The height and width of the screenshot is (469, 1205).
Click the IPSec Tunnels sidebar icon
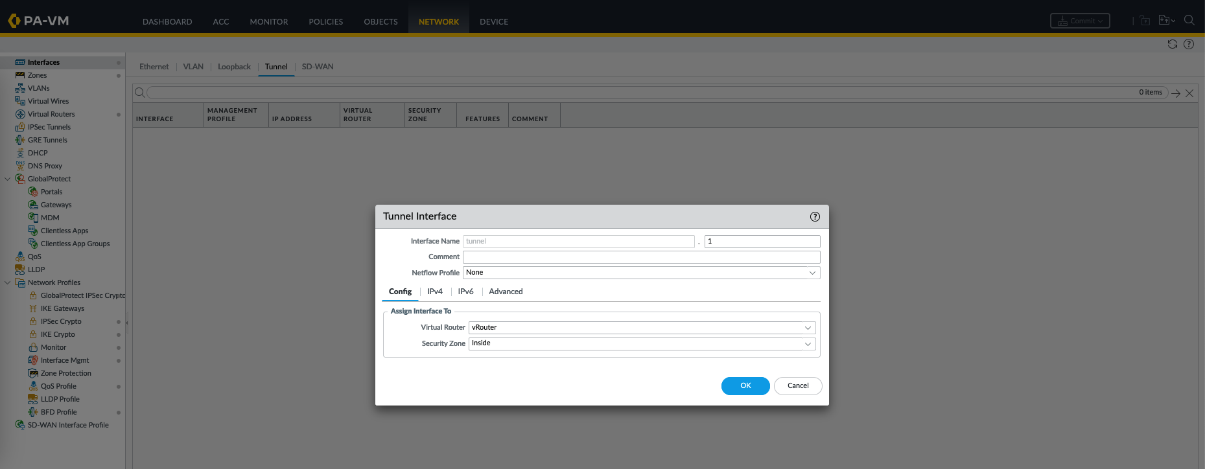(20, 127)
